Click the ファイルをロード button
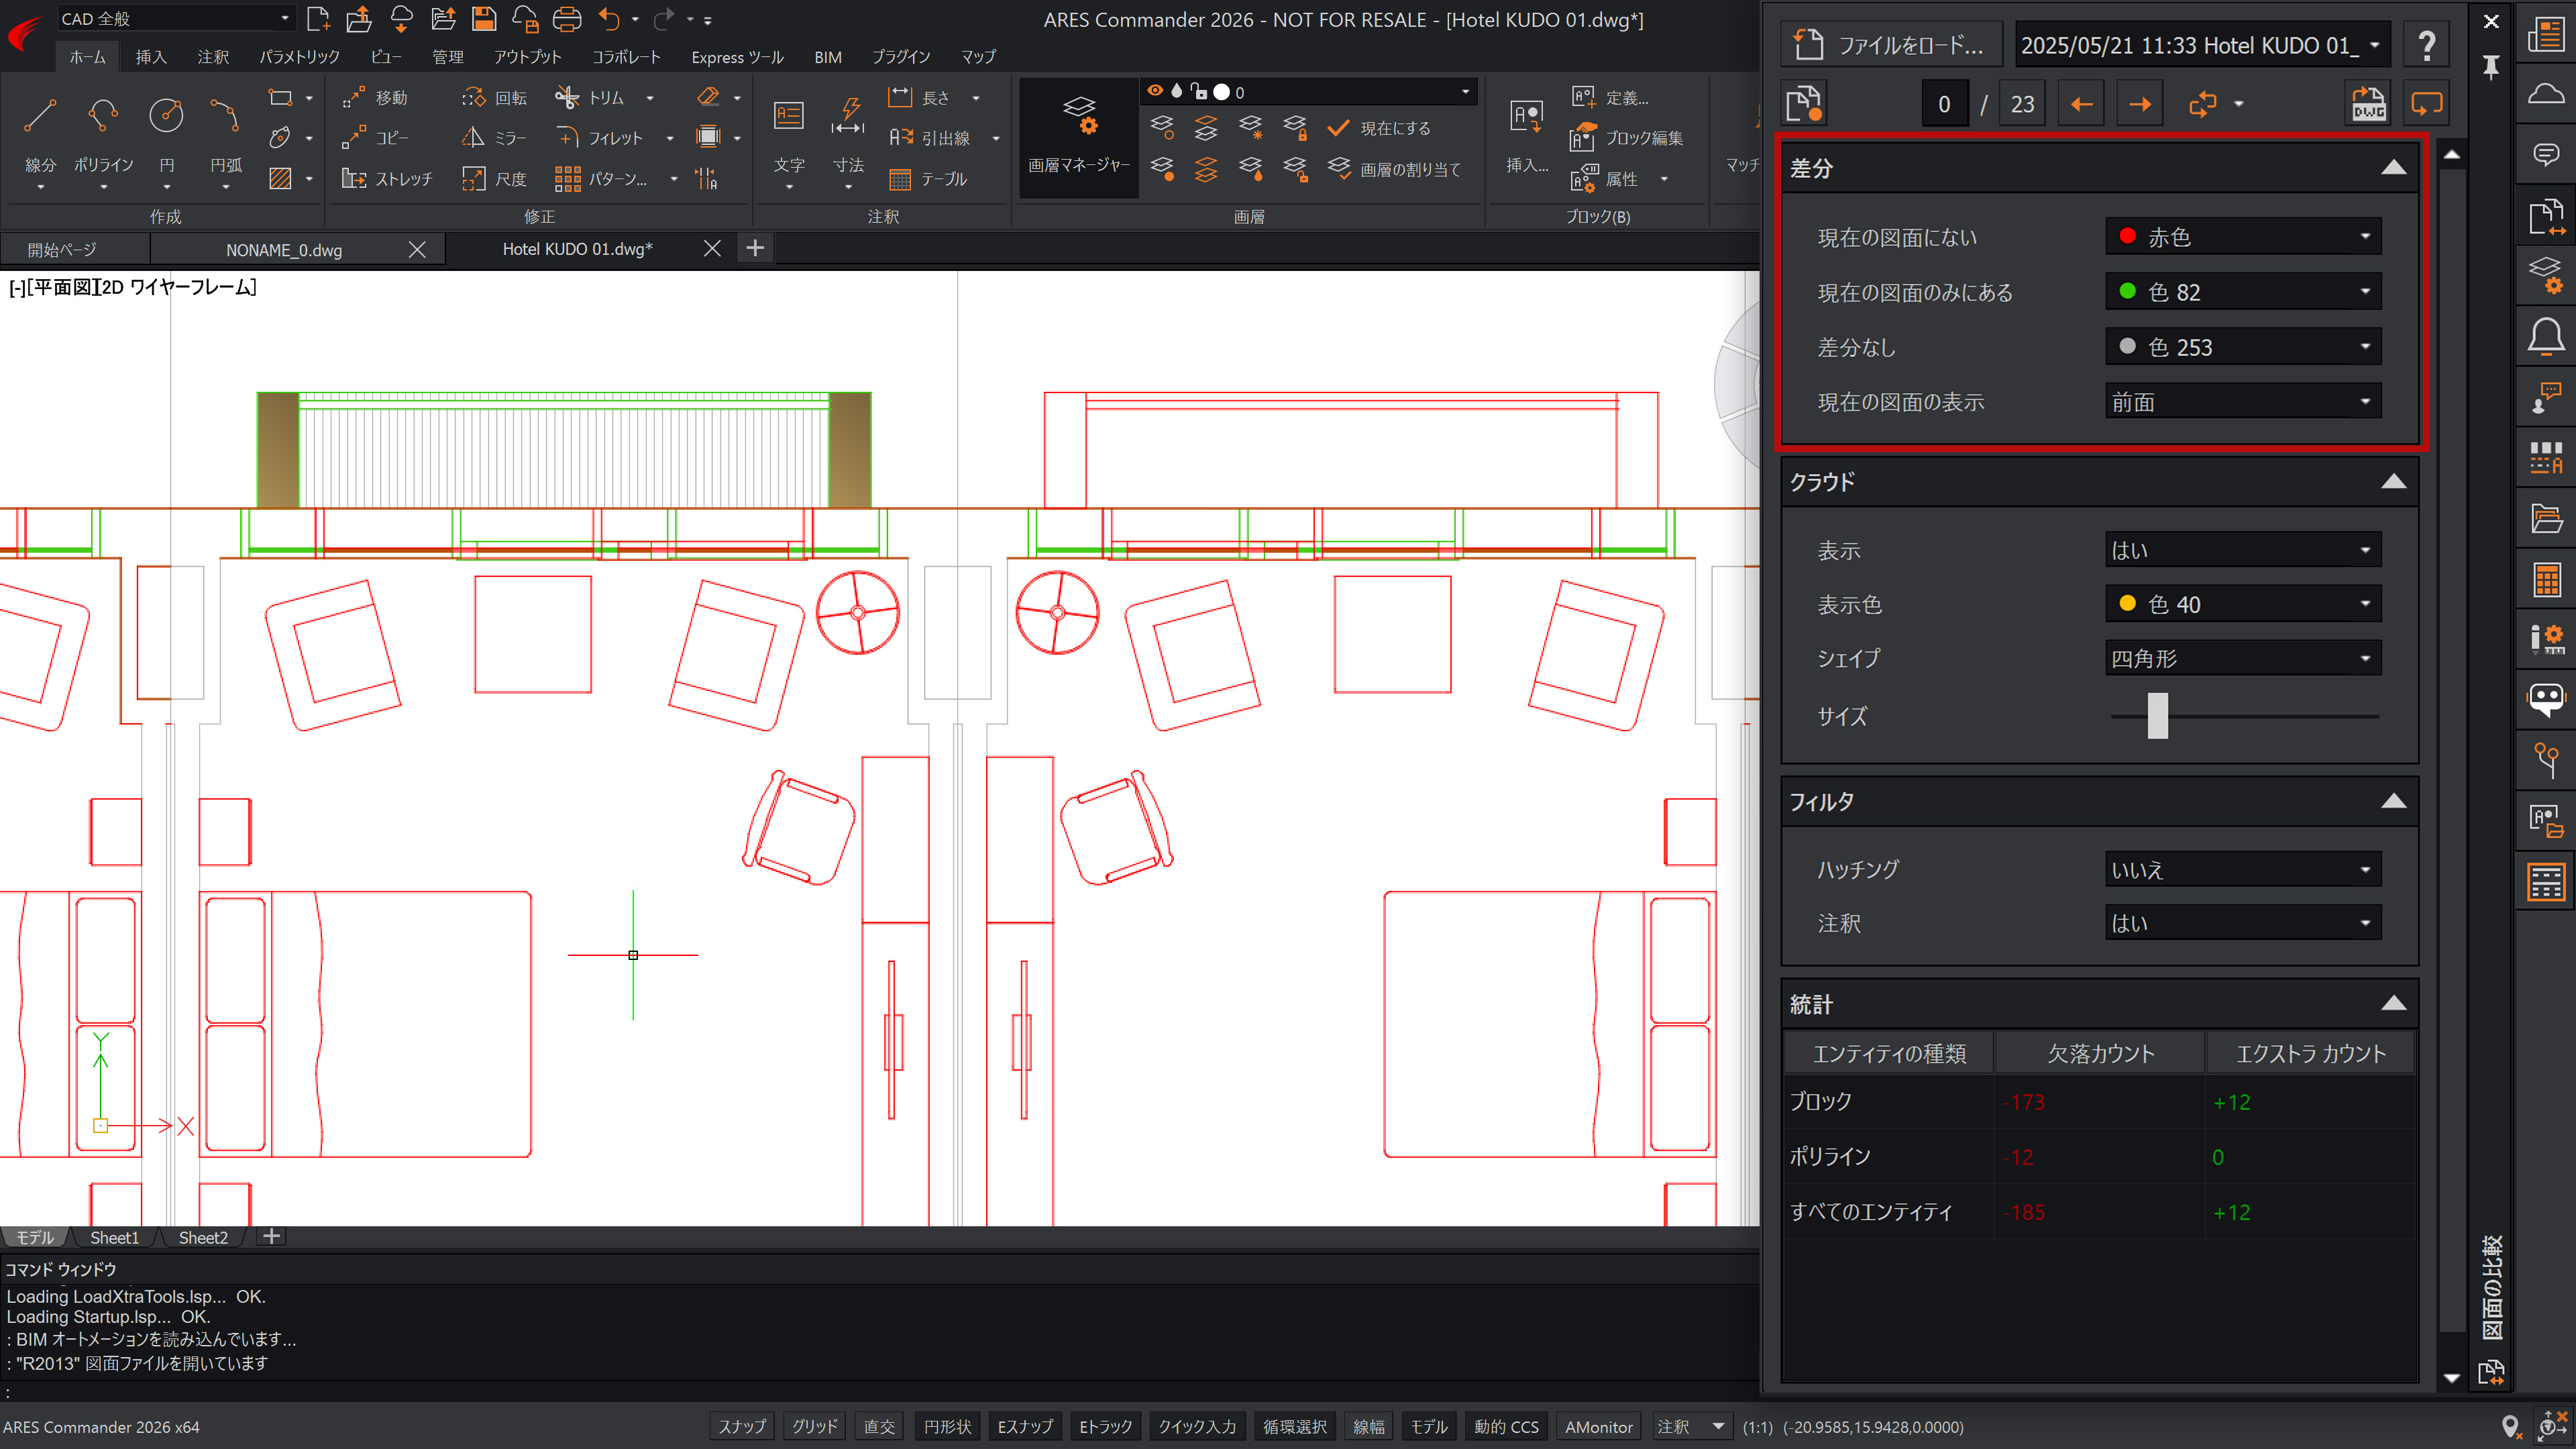Viewport: 2576px width, 1449px height. 1892,45
